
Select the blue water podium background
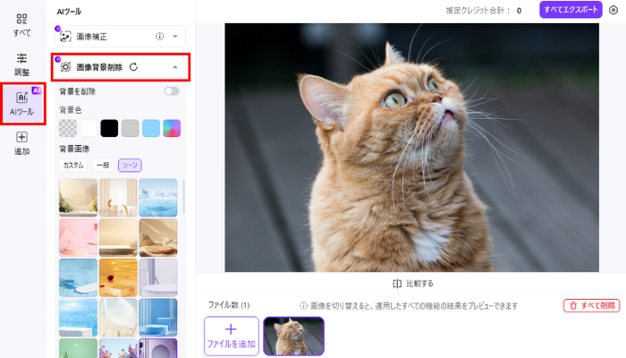click(x=79, y=277)
